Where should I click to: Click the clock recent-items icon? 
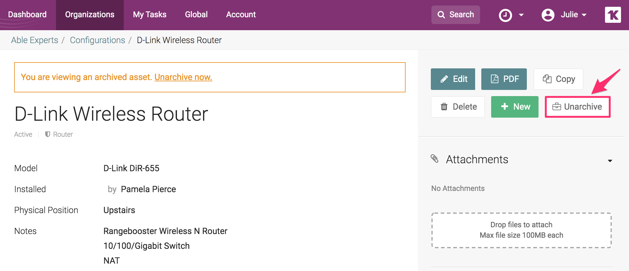pyautogui.click(x=505, y=15)
